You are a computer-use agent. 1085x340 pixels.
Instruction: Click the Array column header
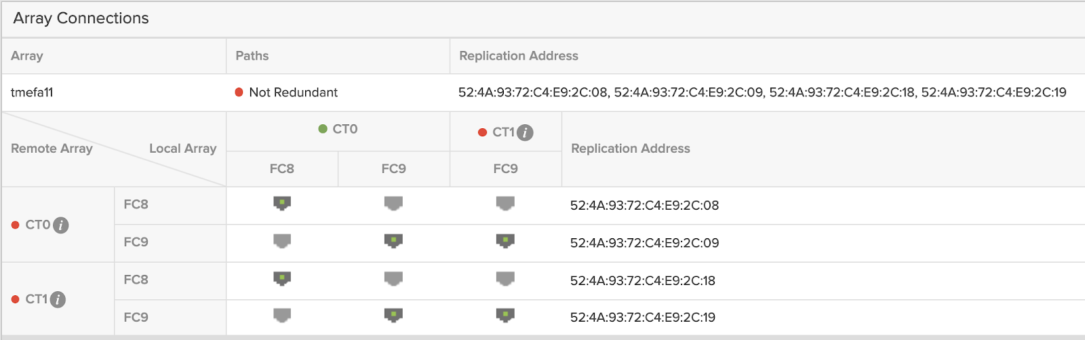27,56
